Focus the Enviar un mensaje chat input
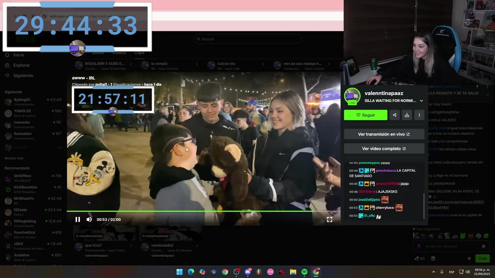The width and height of the screenshot is (495, 278). point(451,246)
